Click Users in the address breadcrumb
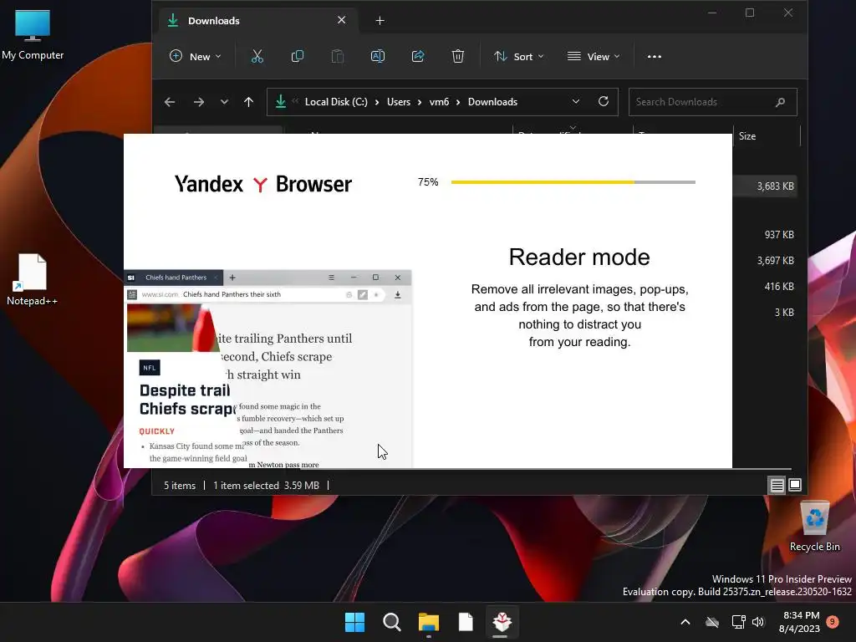Screen dimensions: 856x642 (x=399, y=102)
